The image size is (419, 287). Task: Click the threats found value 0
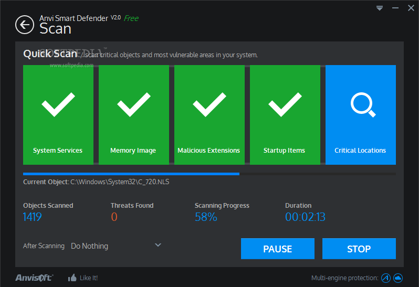pos(114,217)
